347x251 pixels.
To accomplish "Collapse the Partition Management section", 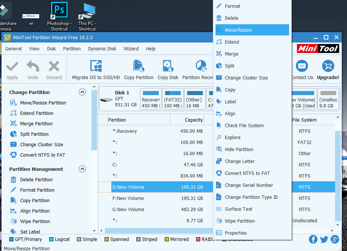I will click(82, 169).
